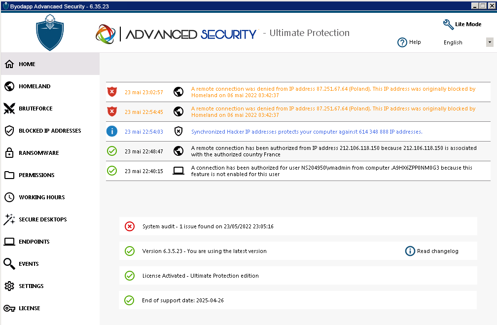This screenshot has width=497, height=325.
Task: Click red denied shield at 22:54:45
Action: click(112, 111)
